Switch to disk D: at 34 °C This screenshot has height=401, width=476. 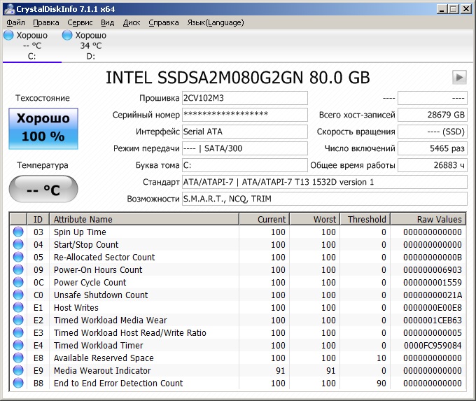(90, 45)
